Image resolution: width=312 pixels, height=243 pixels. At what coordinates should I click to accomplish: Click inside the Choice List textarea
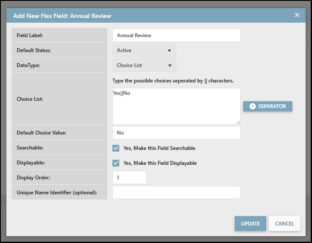pyautogui.click(x=176, y=107)
